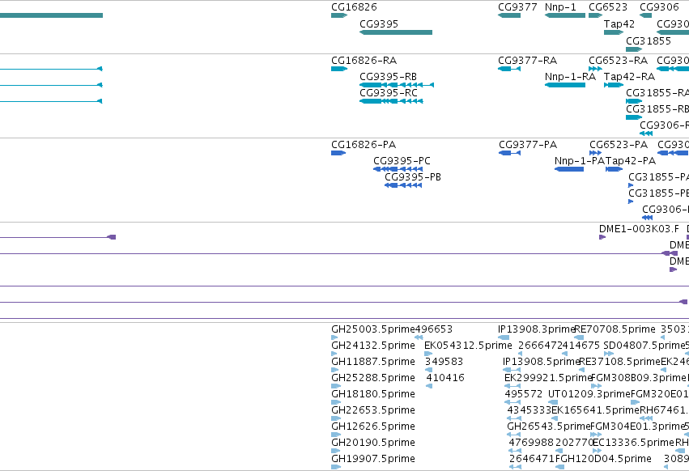Select the teal CG9395 gene bar
Screen dimensions: 689x471
tap(396, 32)
